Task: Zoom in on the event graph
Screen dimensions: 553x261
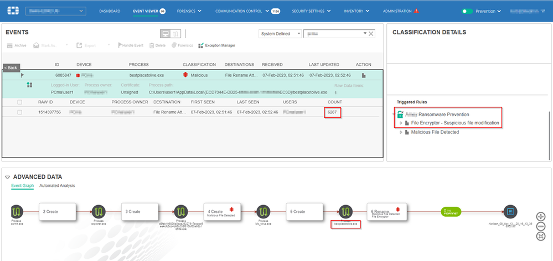Action: 541,216
